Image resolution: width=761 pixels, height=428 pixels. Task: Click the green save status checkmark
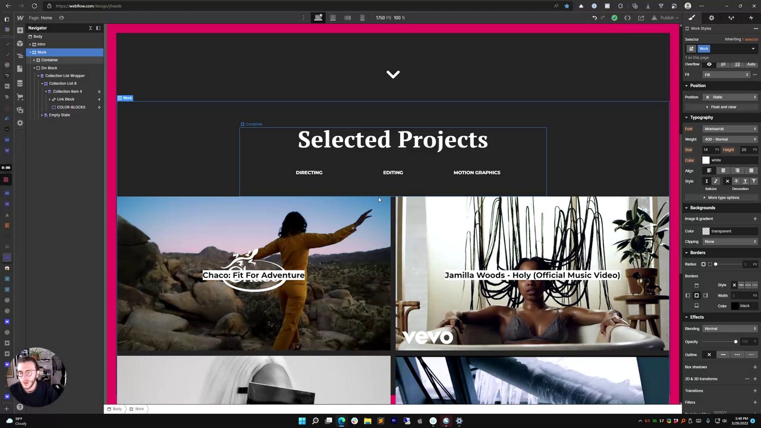tap(615, 18)
